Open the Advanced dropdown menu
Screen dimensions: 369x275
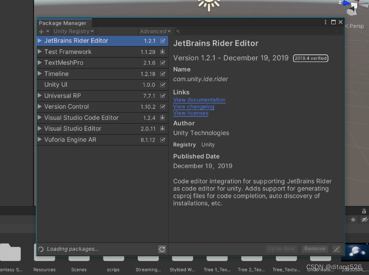pos(155,31)
